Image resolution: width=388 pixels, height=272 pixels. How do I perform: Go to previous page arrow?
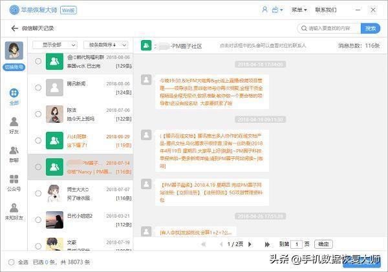pyautogui.click(x=221, y=244)
